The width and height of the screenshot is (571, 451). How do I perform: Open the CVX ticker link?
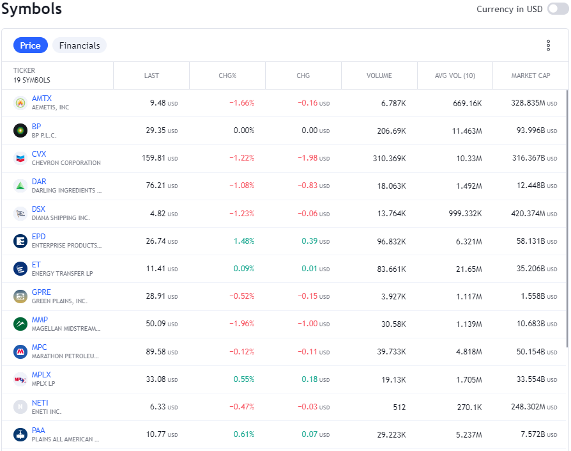click(x=39, y=154)
